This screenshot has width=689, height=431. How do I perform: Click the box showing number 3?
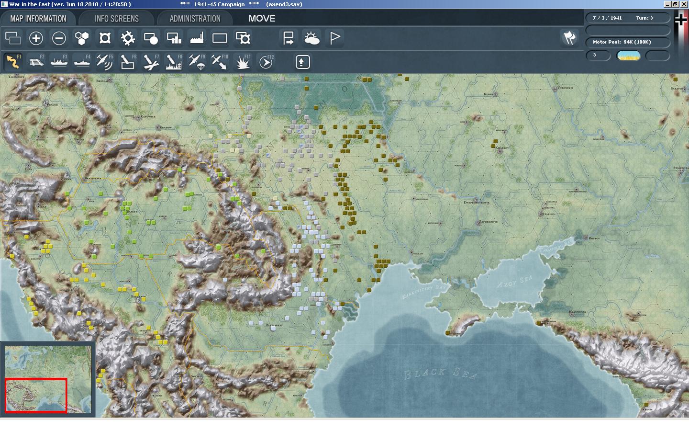(x=598, y=56)
